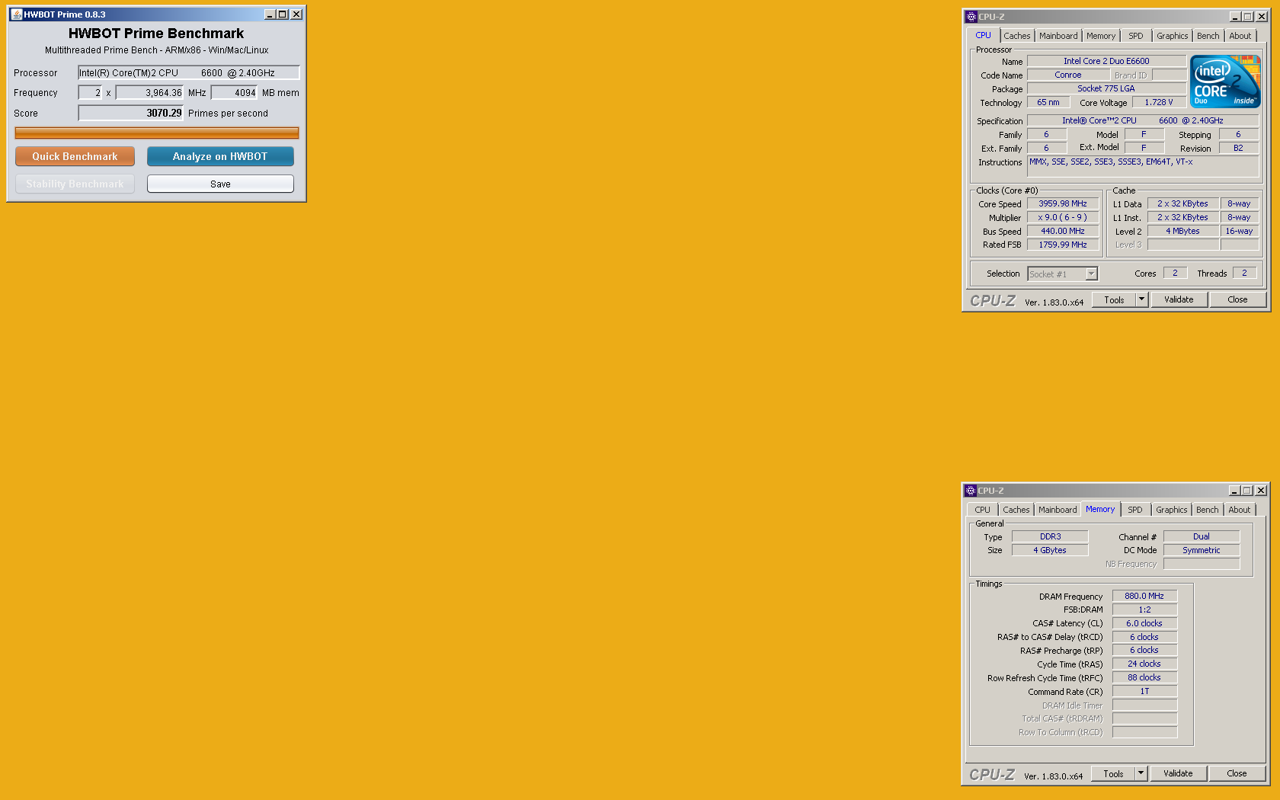This screenshot has width=1280, height=800.
Task: Click the disabled Stability Benchmark button
Action: (75, 184)
